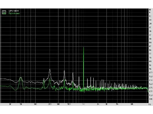
Task: Click the 1K frequency axis label
Action: point(83,104)
